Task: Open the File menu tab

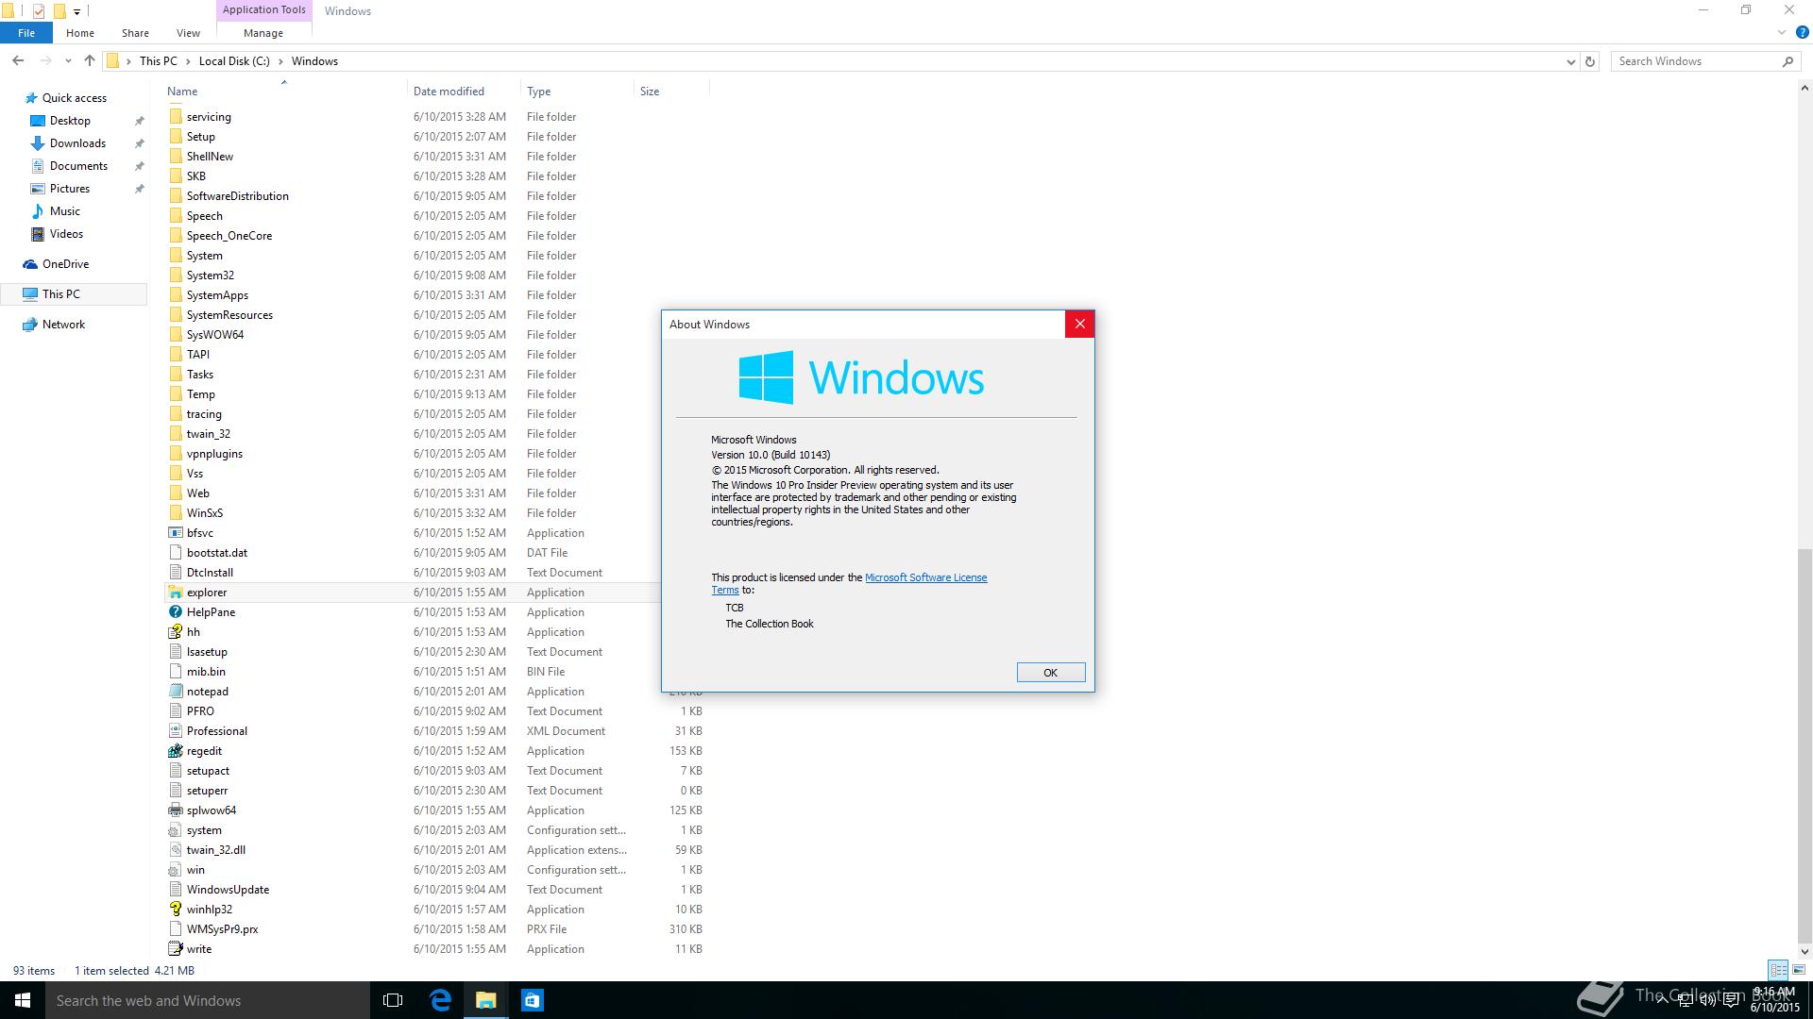Action: 26,33
